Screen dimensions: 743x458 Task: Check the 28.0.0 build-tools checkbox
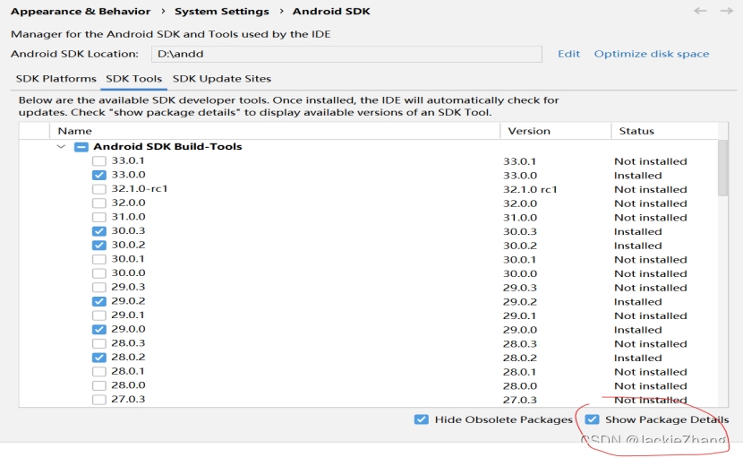[99, 385]
